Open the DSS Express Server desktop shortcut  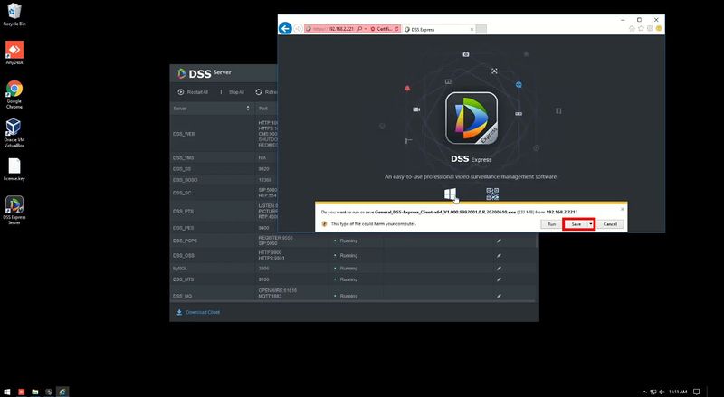pos(14,210)
